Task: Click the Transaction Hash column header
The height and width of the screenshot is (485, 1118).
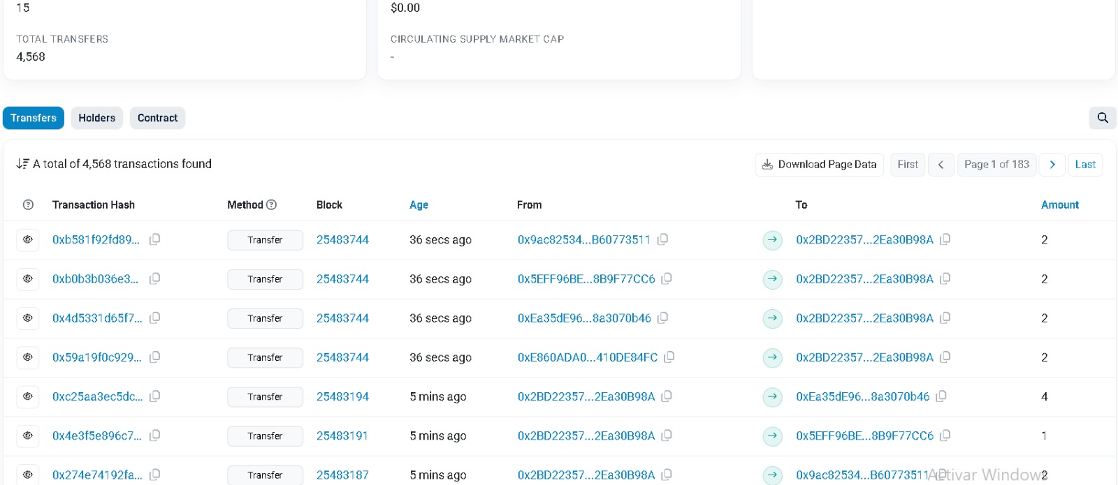Action: click(94, 204)
